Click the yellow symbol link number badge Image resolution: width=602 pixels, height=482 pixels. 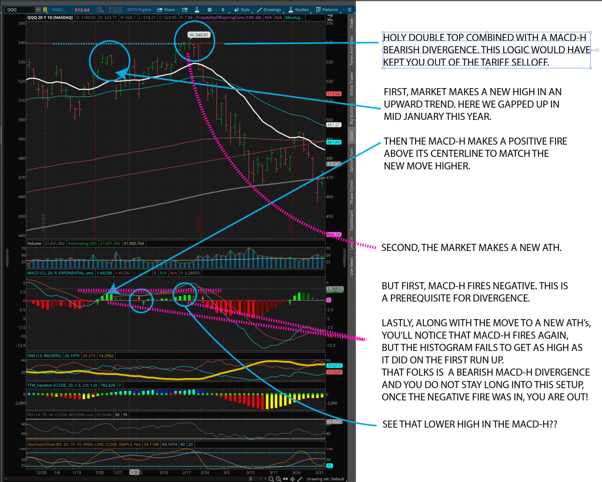point(45,10)
